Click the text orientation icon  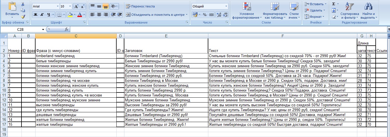click(x=113, y=6)
